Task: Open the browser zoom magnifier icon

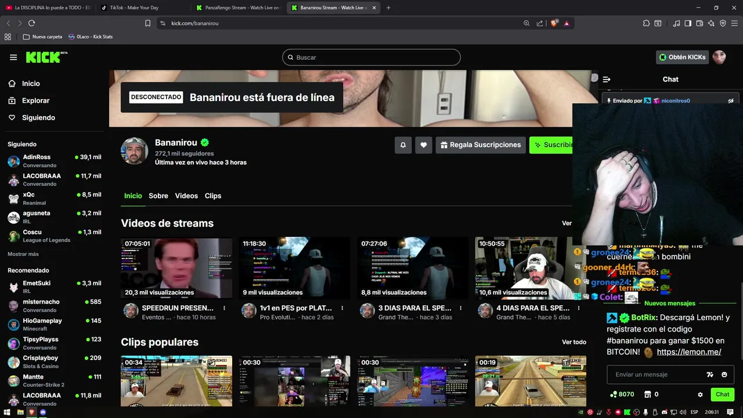Action: point(526,23)
